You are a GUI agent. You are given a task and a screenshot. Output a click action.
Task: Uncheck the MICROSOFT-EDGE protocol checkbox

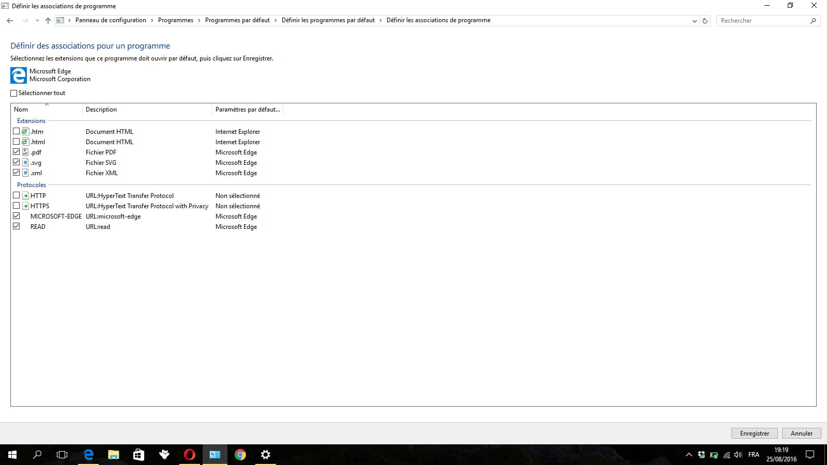pyautogui.click(x=17, y=216)
